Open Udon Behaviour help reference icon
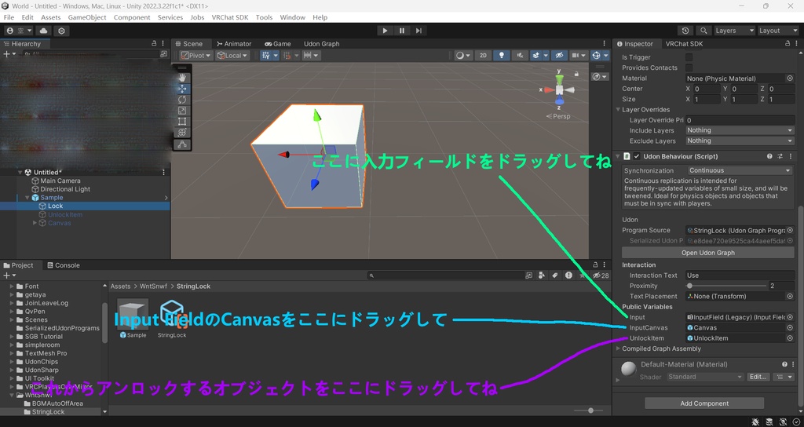Viewport: 804px width, 427px height. pos(769,156)
